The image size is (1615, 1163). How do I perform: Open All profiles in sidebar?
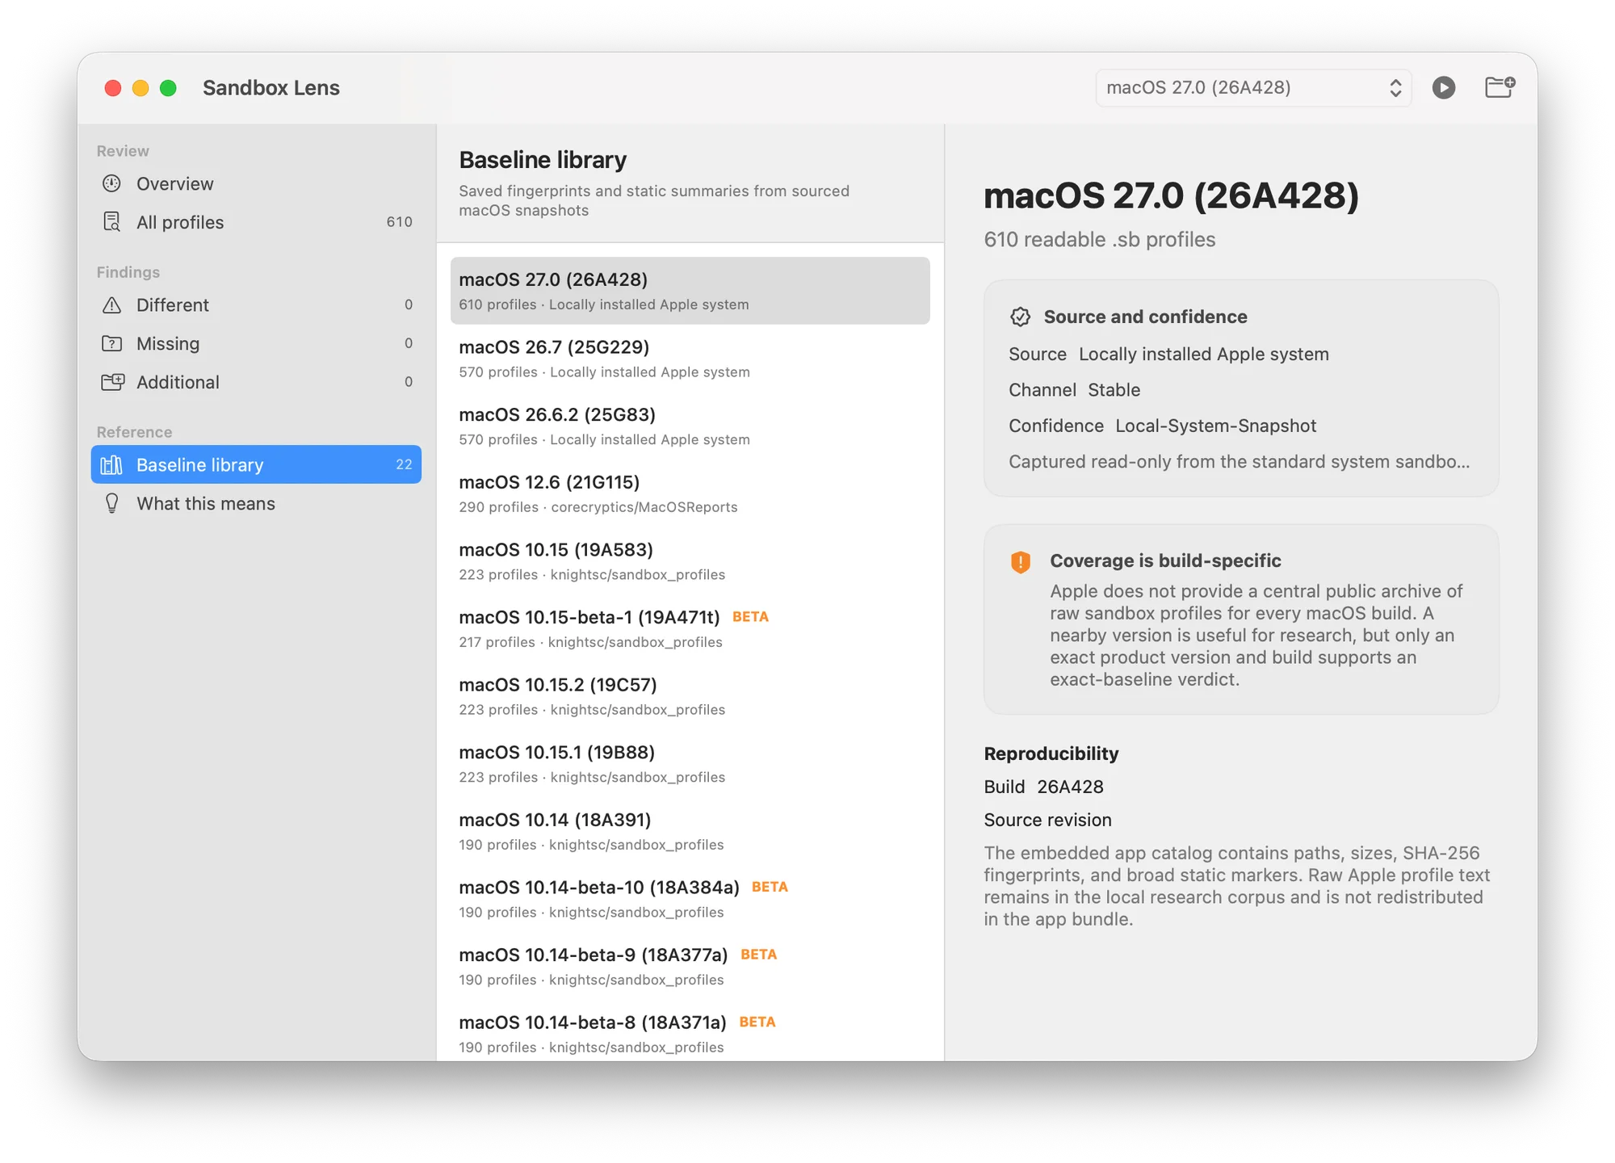(x=256, y=222)
